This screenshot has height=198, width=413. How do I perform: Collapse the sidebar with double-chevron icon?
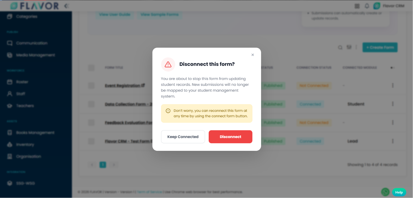pyautogui.click(x=66, y=6)
